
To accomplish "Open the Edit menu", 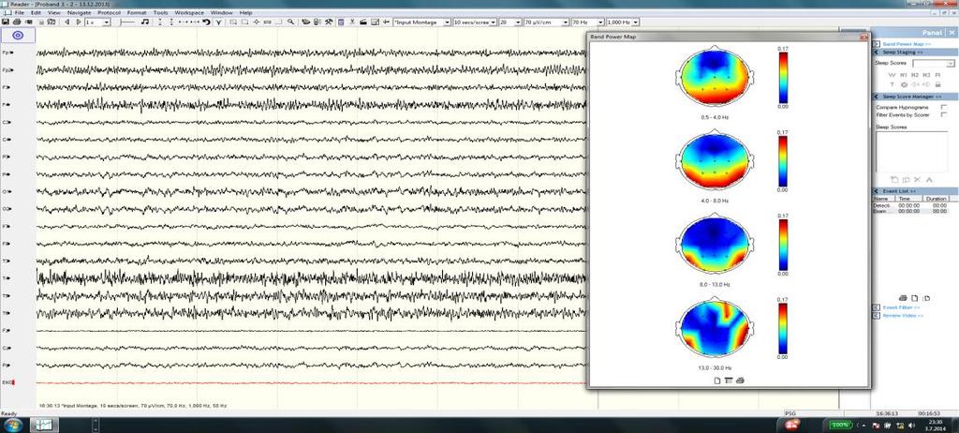I will click(x=37, y=12).
